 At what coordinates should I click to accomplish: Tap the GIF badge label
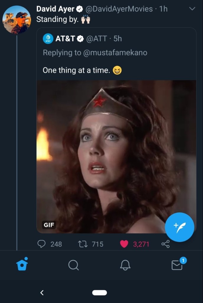[x=49, y=225]
